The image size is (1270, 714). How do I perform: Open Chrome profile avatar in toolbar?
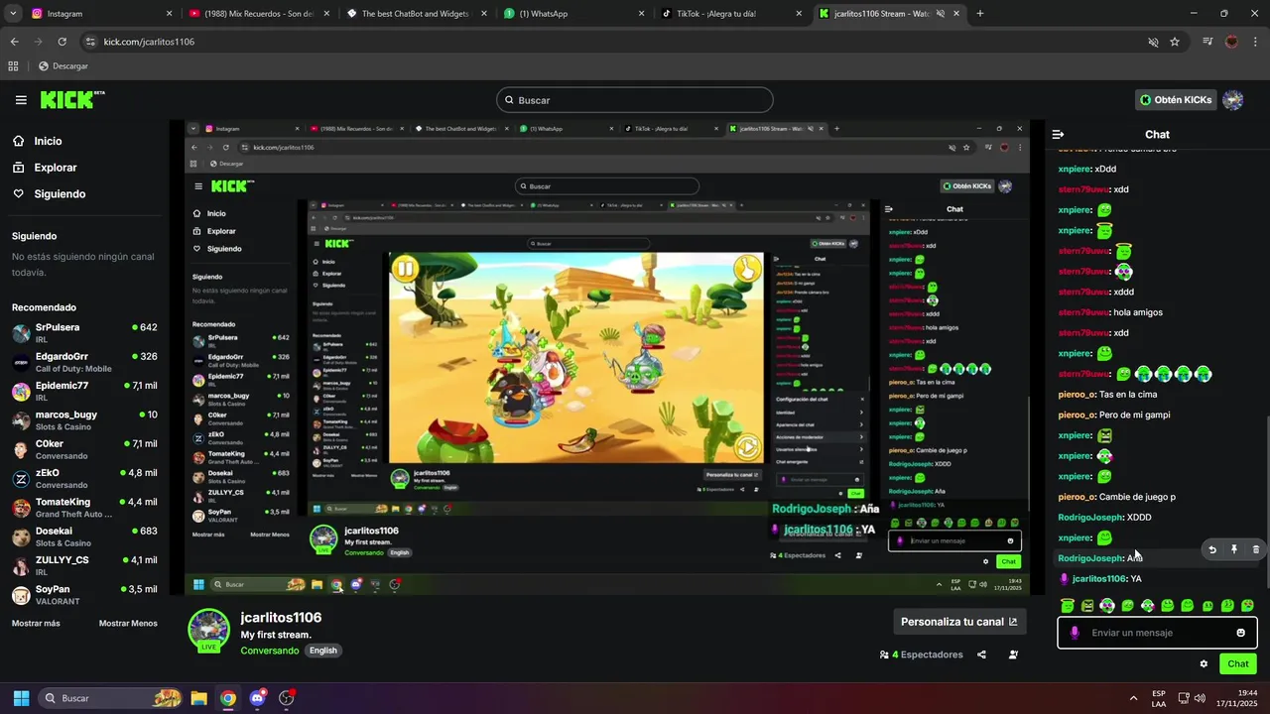coord(1232,42)
